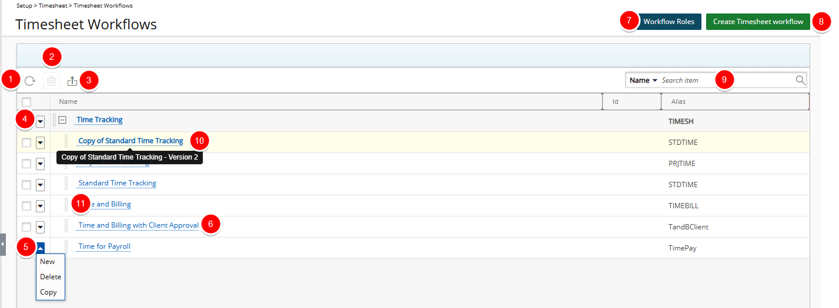Toggle the select-all header checkbox
Screen dimensions: 839x308
(26, 102)
